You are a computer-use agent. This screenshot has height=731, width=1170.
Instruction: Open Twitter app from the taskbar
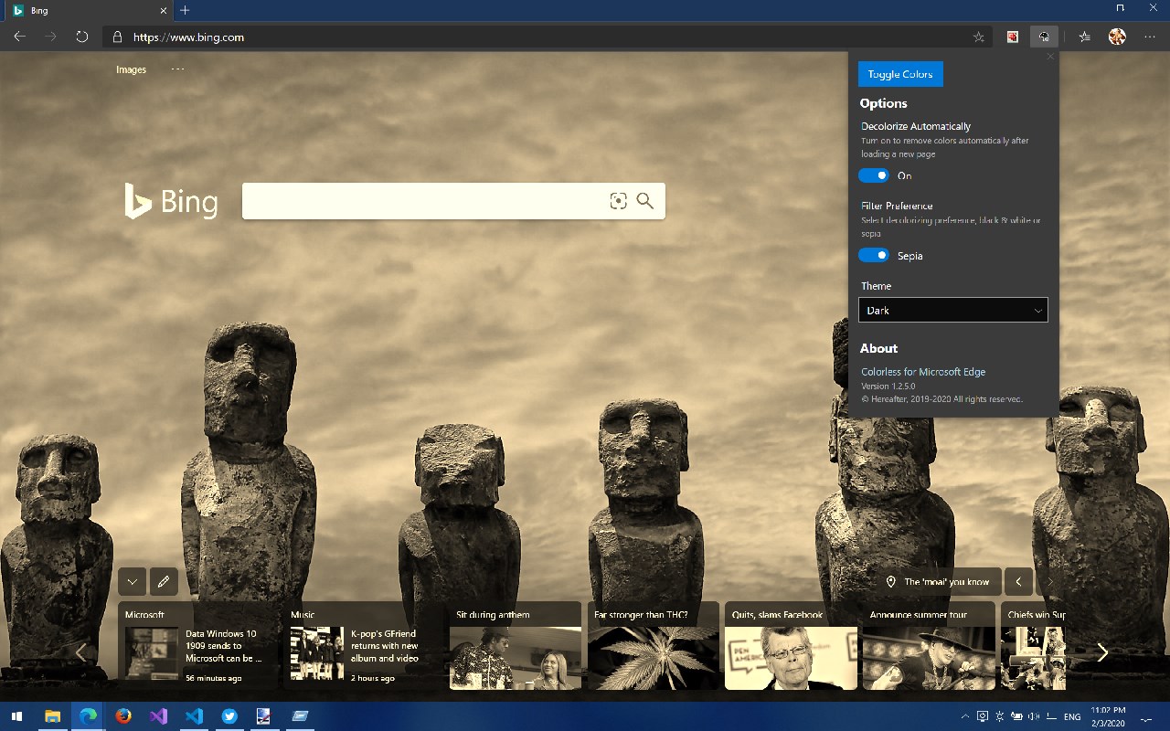point(229,716)
